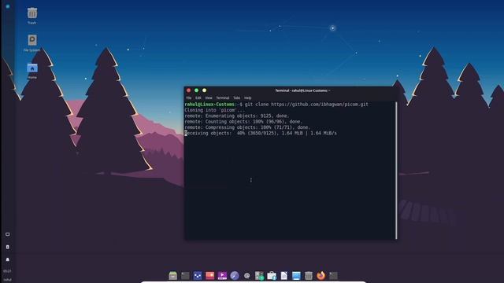Open the red screen recorder icon in dock
Viewport: 504px width, 283px height.
(210, 275)
